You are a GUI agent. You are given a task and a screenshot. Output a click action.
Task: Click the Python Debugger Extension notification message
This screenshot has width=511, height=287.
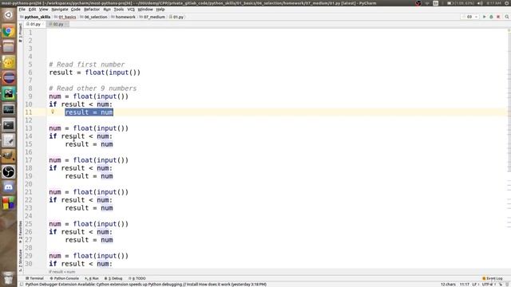[x=145, y=285]
